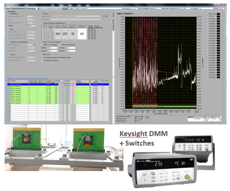Select the graph zoom tool
Screen dimensions: 230x191
(x=141, y=117)
